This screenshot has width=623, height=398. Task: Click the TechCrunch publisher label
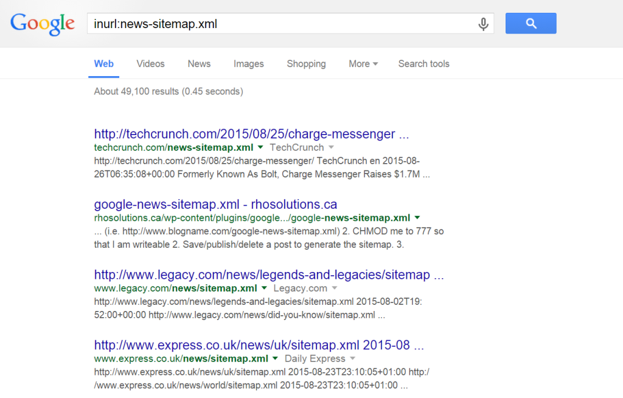pos(297,147)
